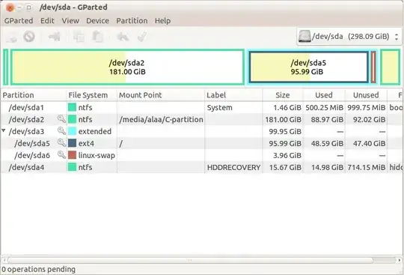Select the /dev/sda2 block in disk map
This screenshot has height=275, width=404.
[127, 67]
